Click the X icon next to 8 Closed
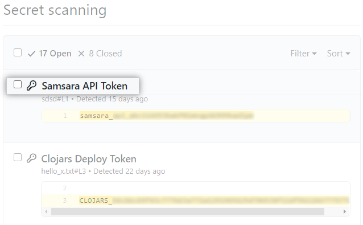The height and width of the screenshot is (225, 363). pos(81,54)
